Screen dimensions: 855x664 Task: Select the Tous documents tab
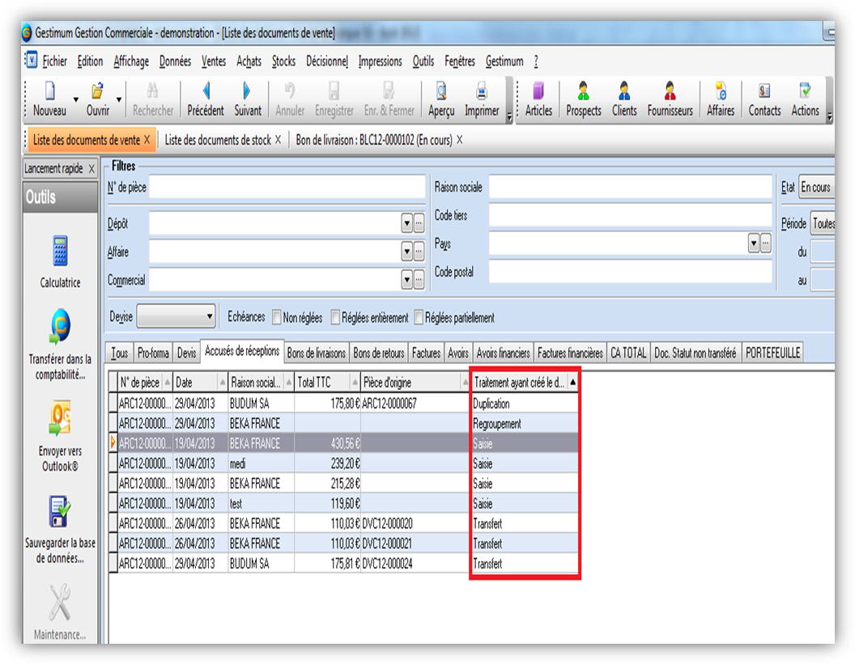[x=119, y=353]
